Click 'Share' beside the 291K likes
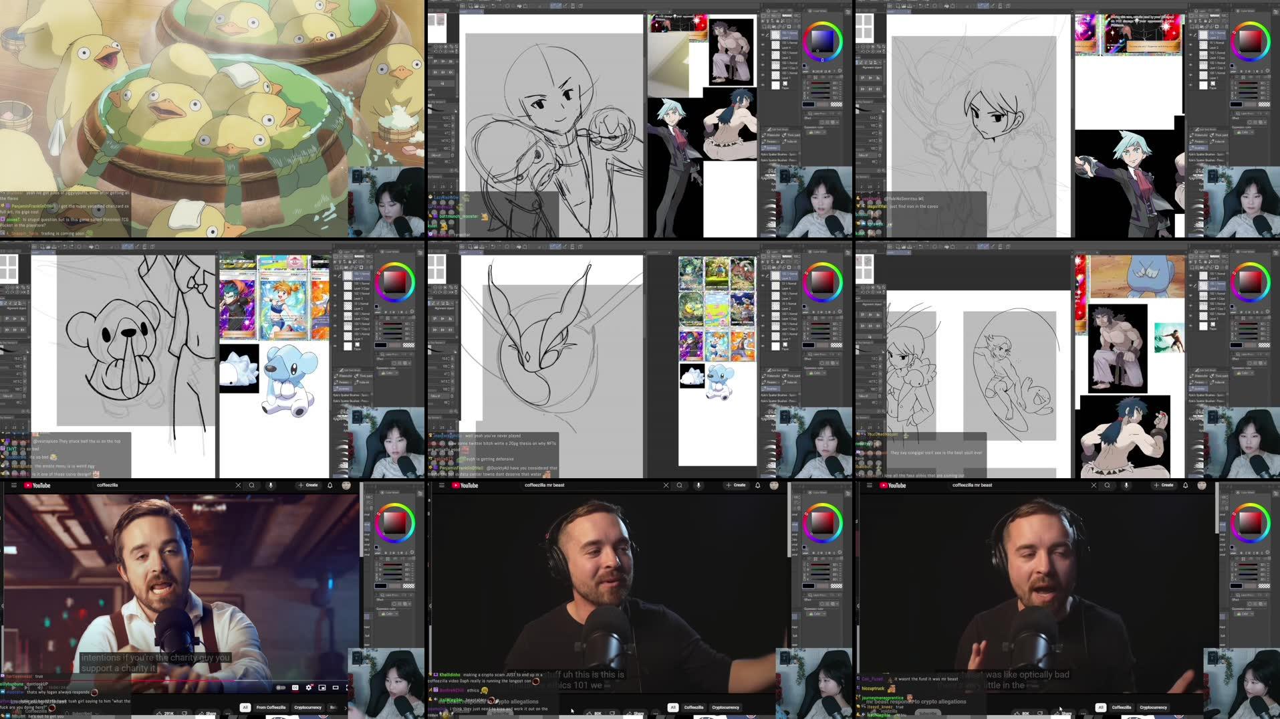Screen dimensions: 1280x719 click(x=208, y=714)
